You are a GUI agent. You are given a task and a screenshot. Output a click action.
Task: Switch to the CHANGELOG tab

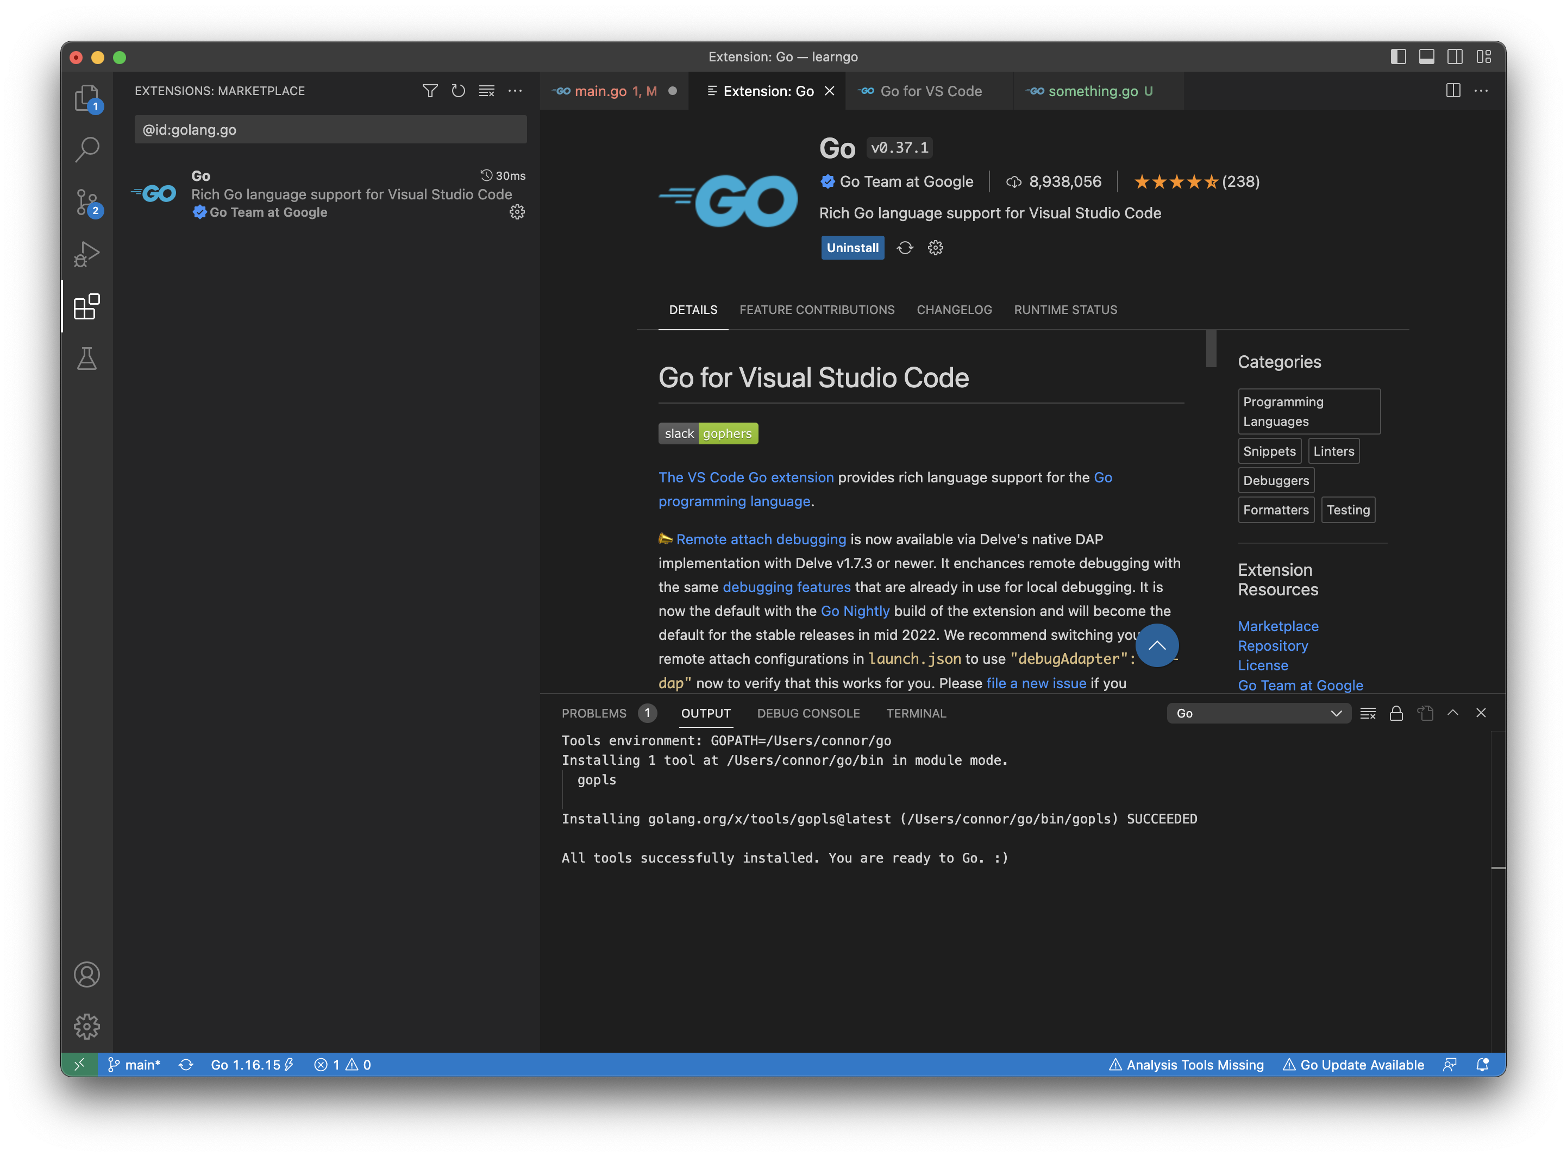(954, 310)
